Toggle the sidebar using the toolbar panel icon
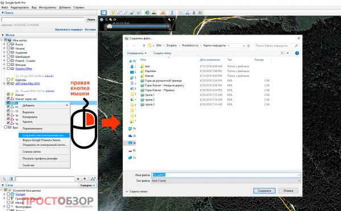This screenshot has width=341, height=211. click(x=103, y=13)
